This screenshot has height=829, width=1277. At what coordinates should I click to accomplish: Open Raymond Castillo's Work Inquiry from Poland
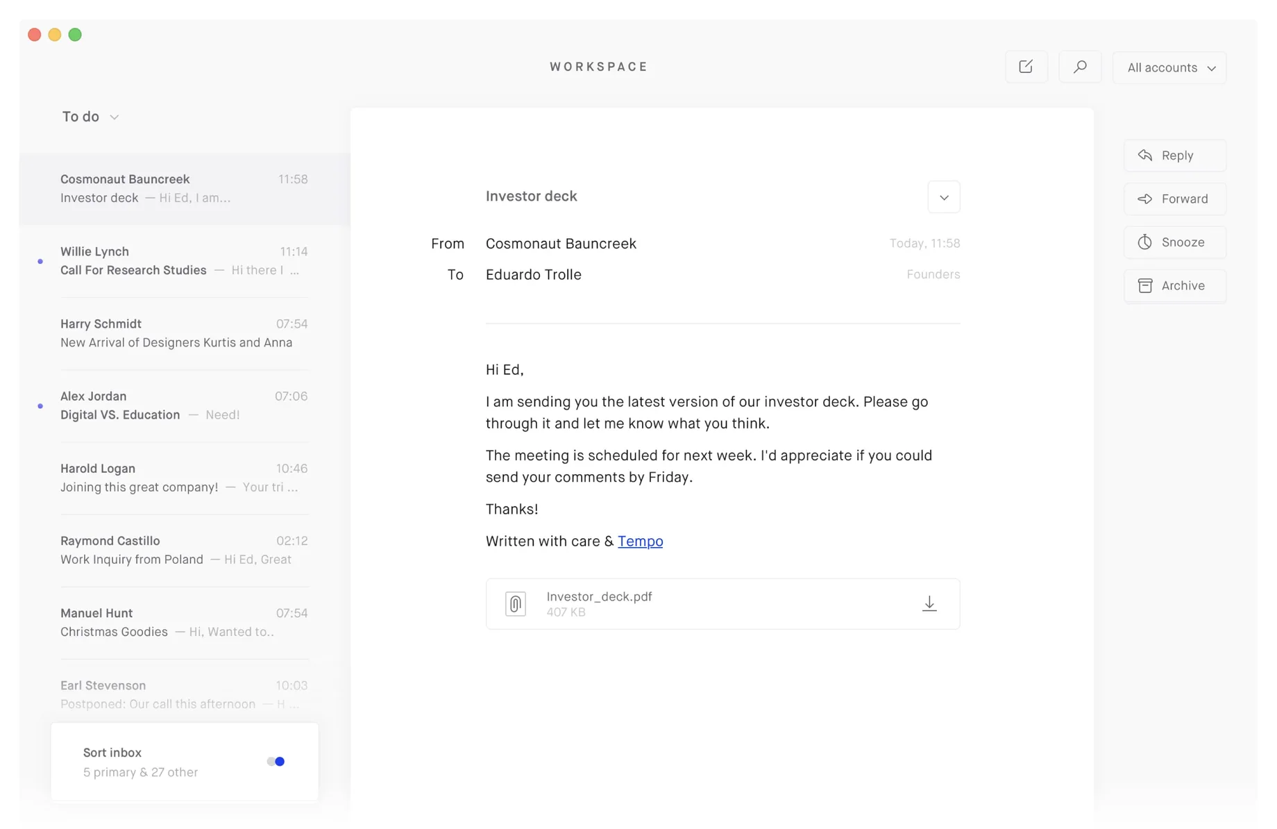click(185, 550)
